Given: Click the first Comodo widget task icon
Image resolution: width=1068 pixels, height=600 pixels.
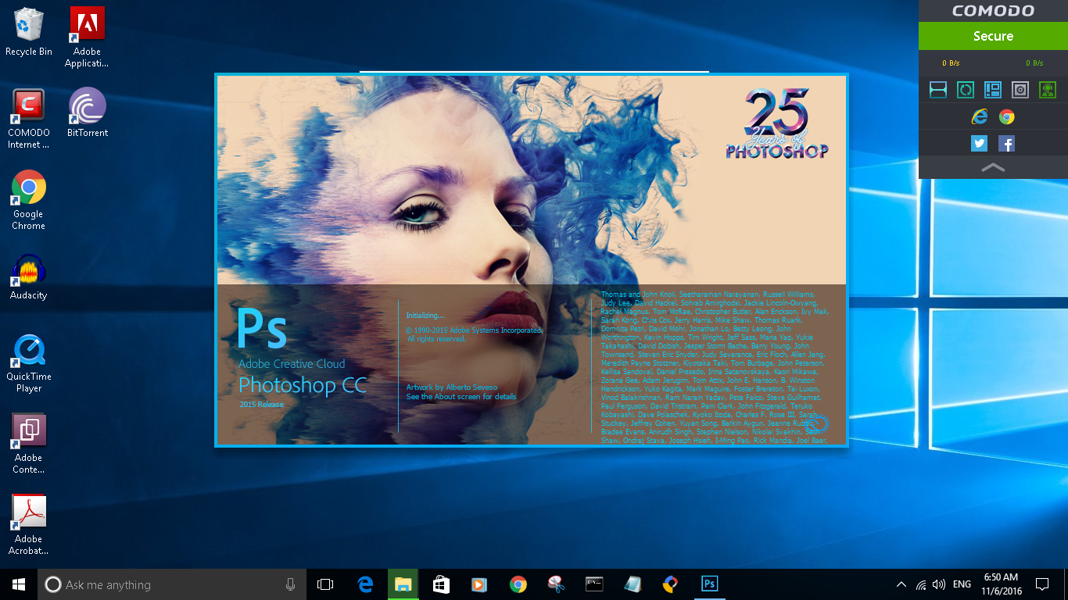Looking at the screenshot, I should pos(938,91).
